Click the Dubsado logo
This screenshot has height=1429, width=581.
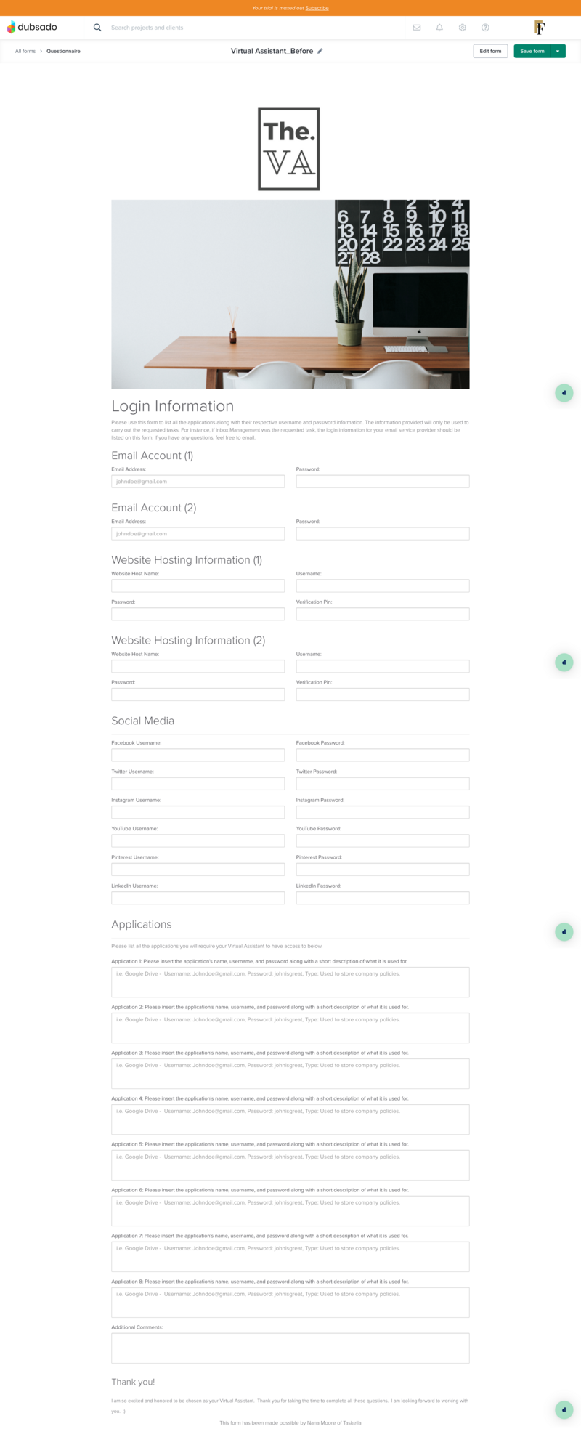(32, 27)
